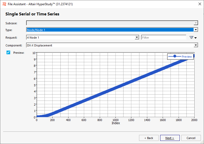Close the File Assistant dialog window
Image resolution: width=204 pixels, height=144 pixels.
[x=198, y=4]
